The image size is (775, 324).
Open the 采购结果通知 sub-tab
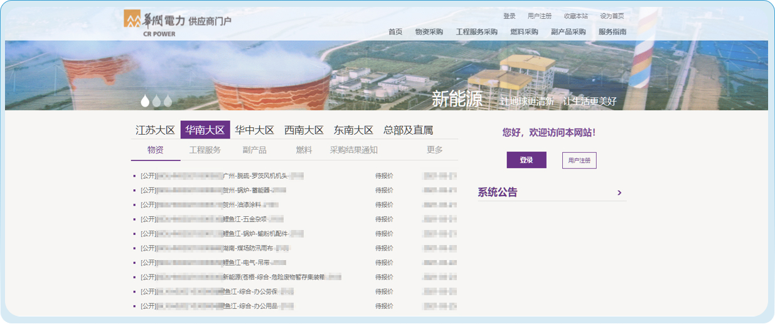(353, 150)
